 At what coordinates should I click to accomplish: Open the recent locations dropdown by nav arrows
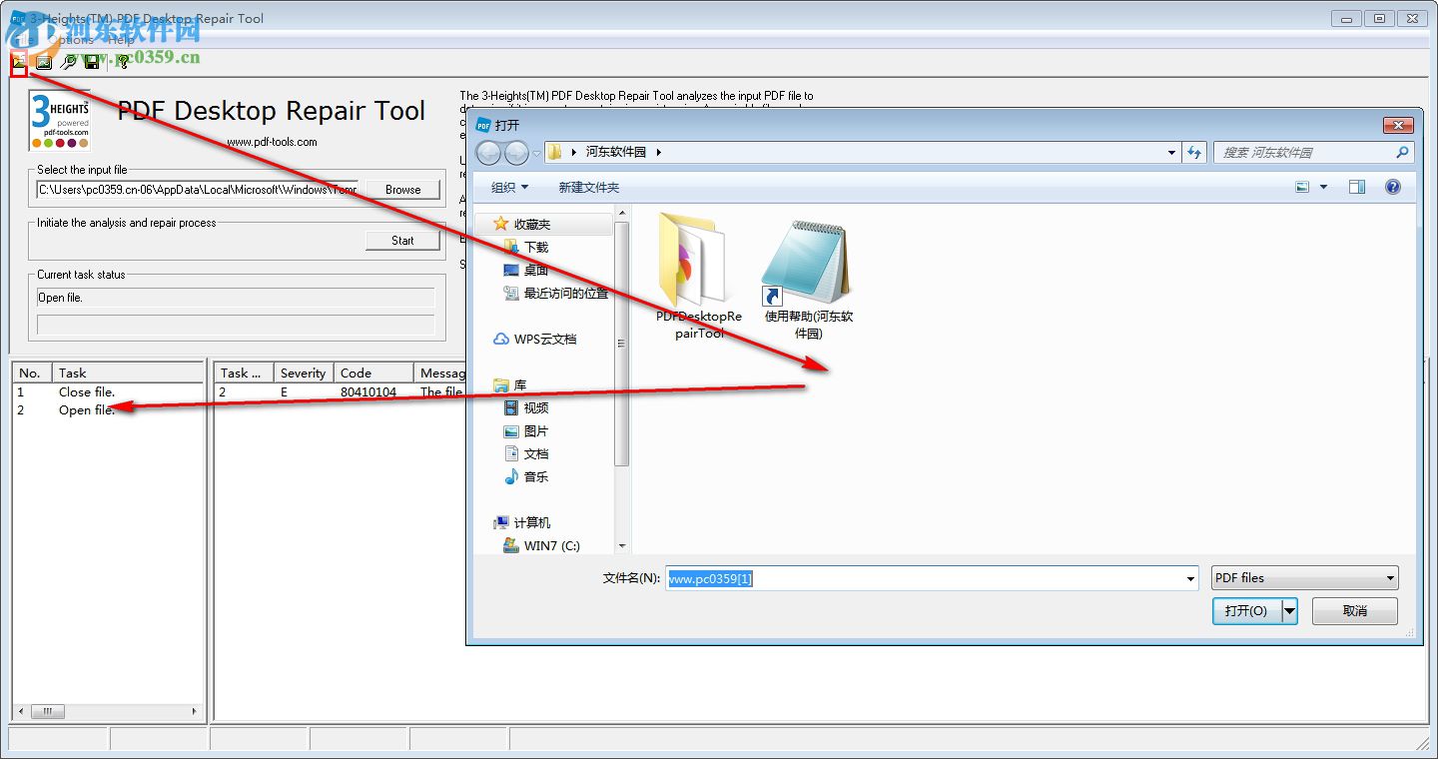(x=537, y=153)
